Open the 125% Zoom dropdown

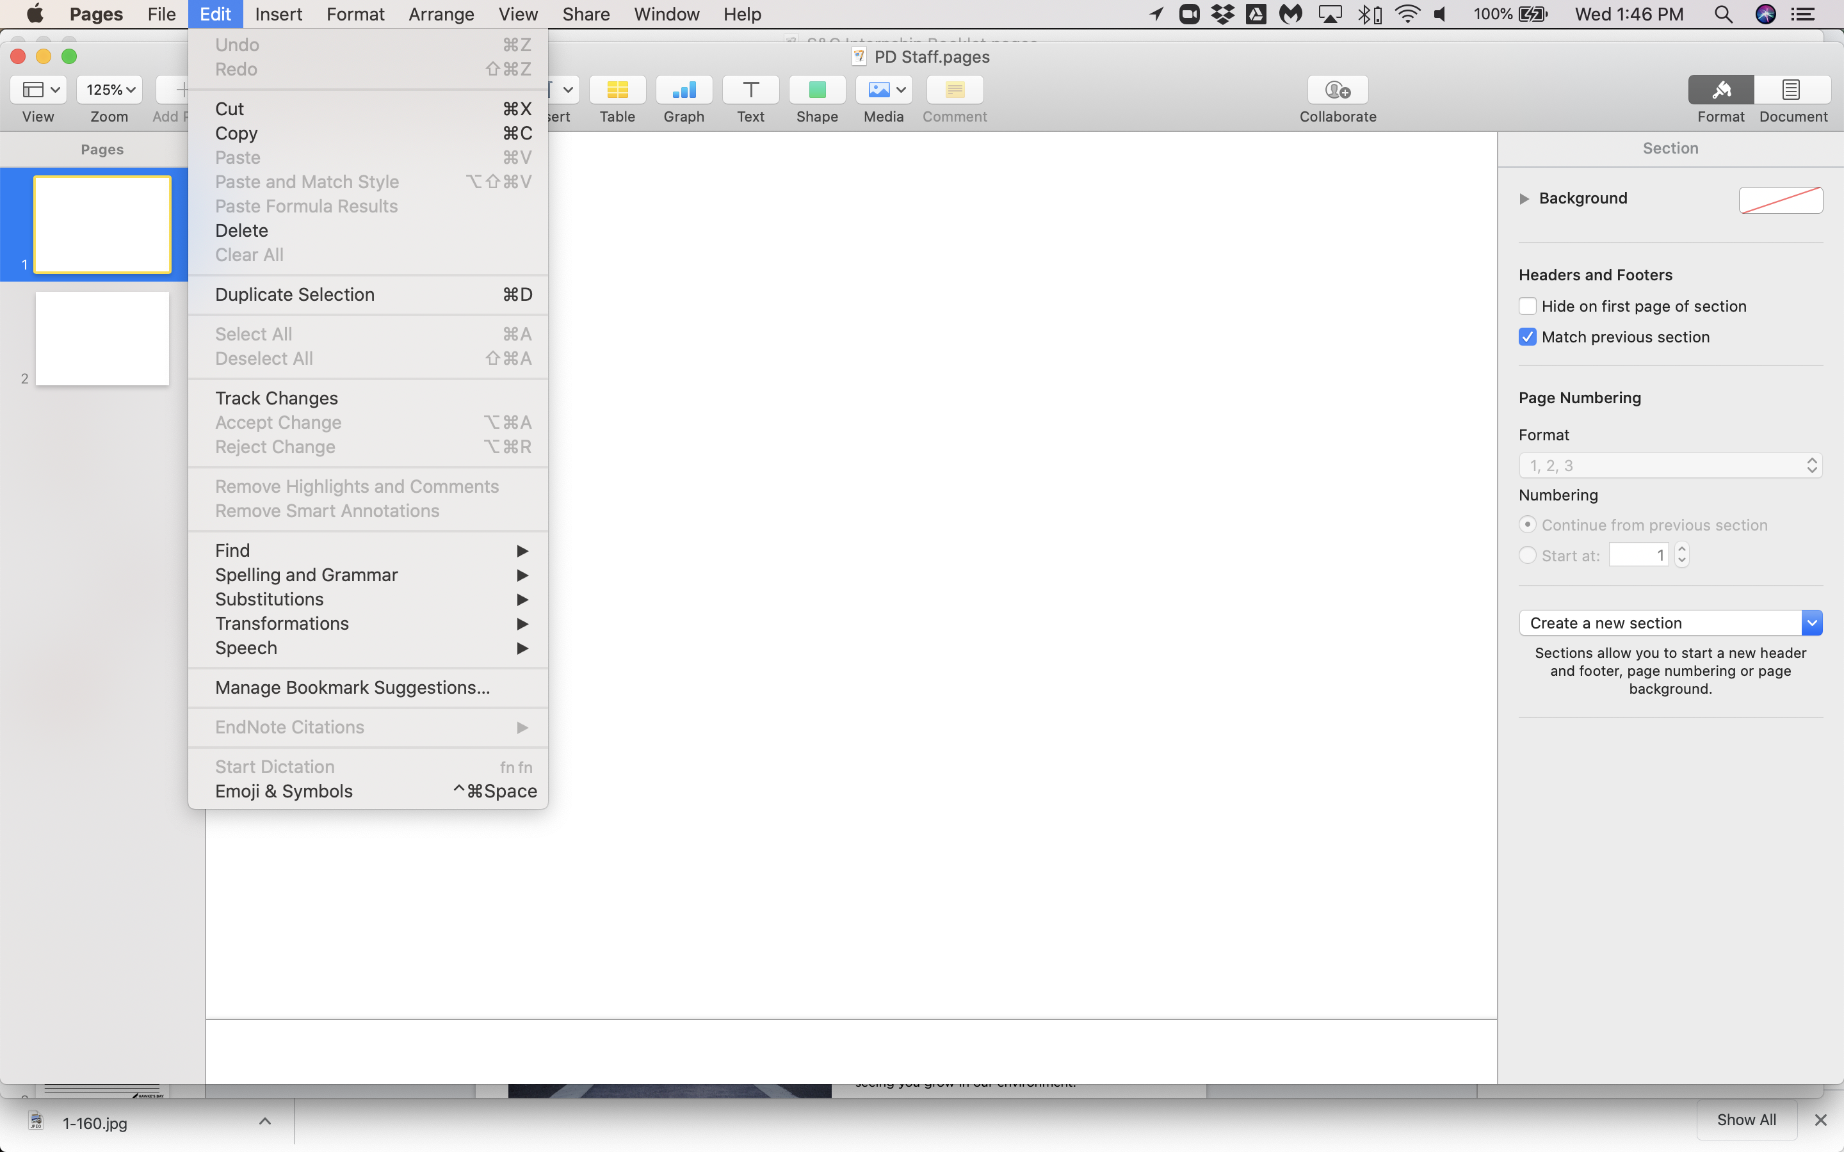click(x=109, y=90)
